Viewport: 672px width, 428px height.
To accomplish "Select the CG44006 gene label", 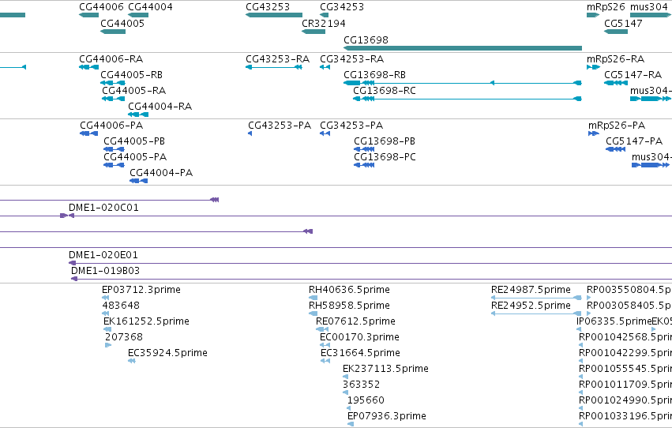I will click(x=102, y=7).
